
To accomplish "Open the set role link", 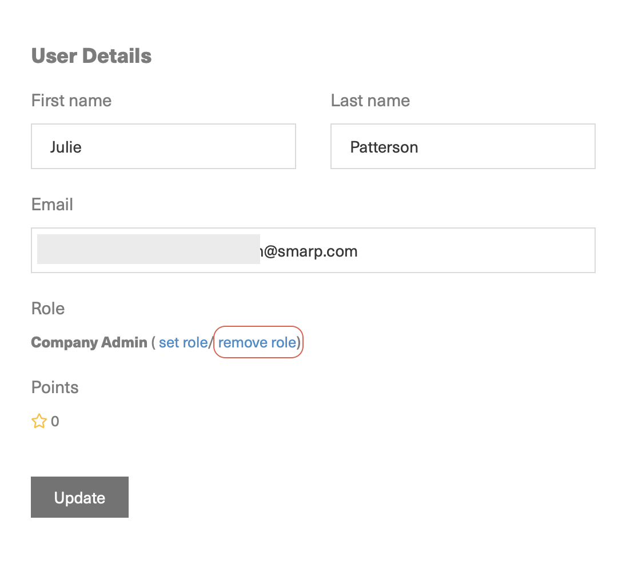I will (x=183, y=342).
